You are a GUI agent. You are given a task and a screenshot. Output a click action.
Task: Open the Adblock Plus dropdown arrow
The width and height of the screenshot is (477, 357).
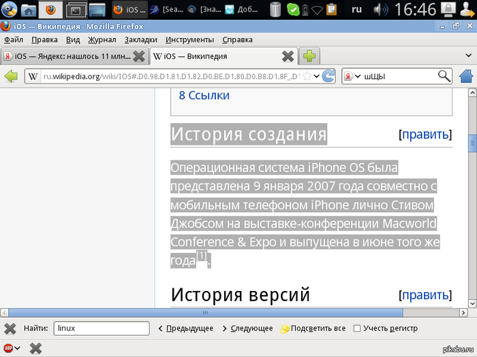coord(17,348)
